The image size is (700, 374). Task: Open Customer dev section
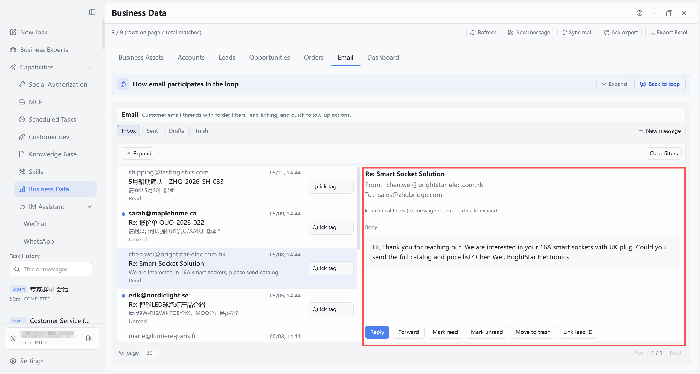tap(44, 137)
